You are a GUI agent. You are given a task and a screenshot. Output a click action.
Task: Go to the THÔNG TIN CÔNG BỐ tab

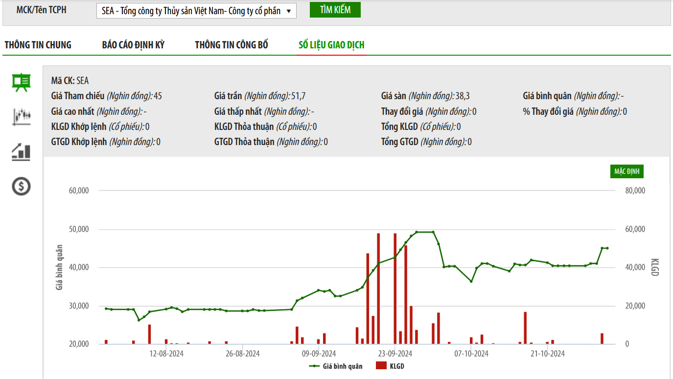(x=232, y=45)
